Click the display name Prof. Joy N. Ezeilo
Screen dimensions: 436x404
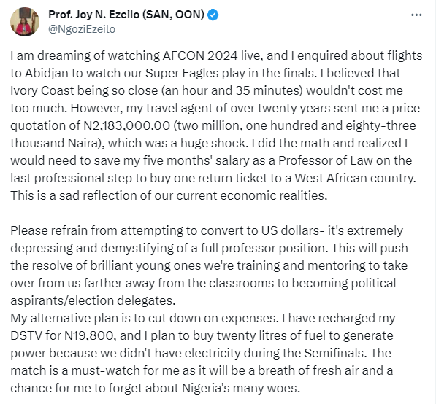pos(126,15)
